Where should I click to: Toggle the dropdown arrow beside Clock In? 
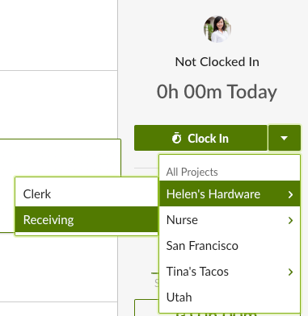pyautogui.click(x=285, y=138)
